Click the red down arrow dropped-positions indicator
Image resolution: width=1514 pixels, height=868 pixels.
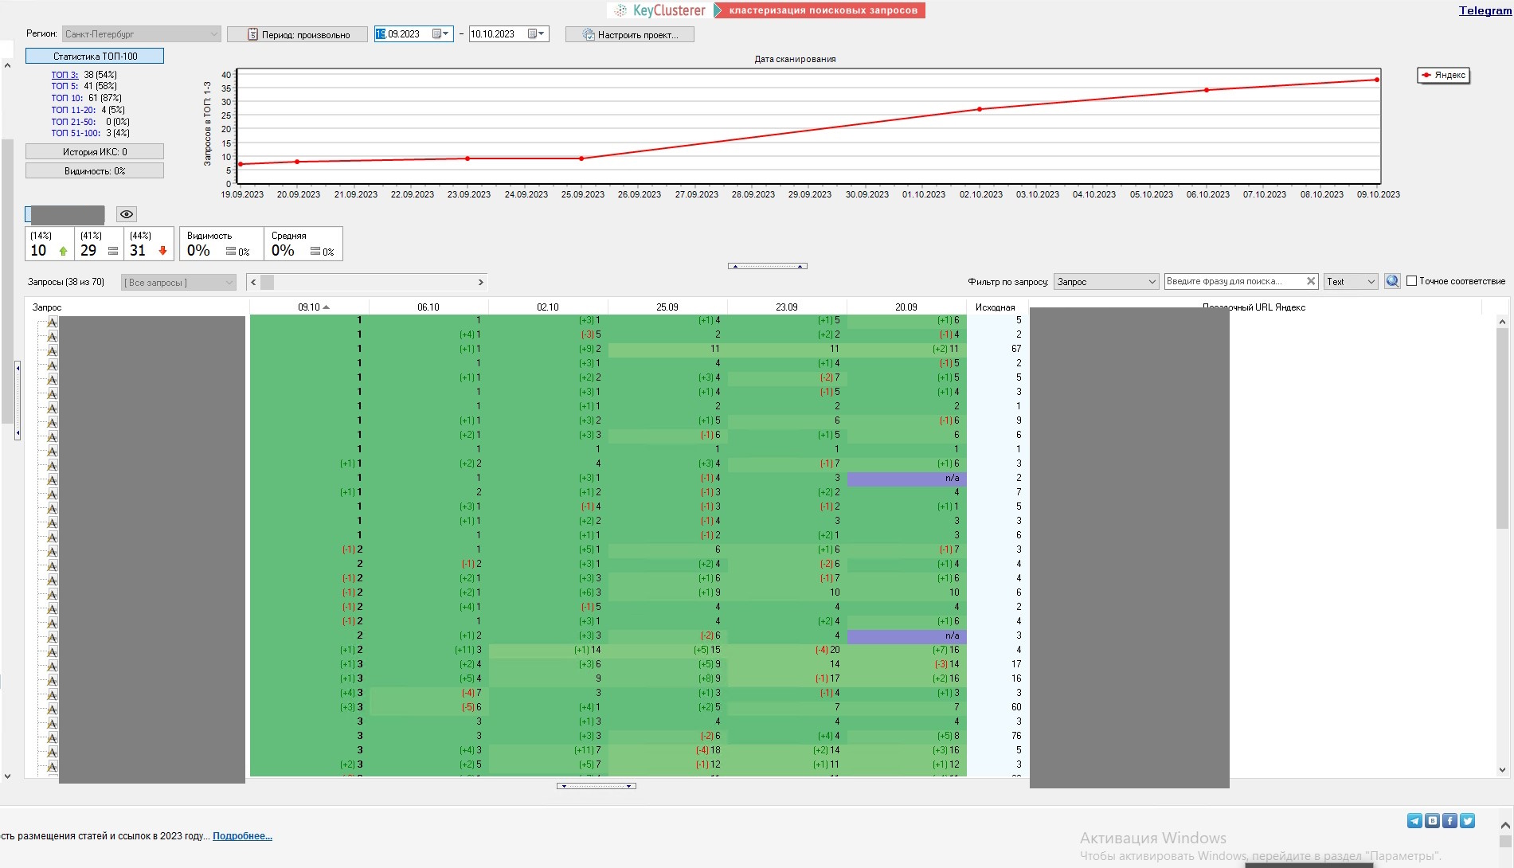coord(162,251)
